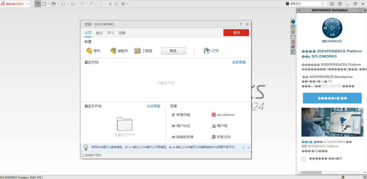Image resolution: width=367 pixels, height=179 pixels.
Task: Toggle the checkbox at the bottom of the Marketplace pane
Action: pos(303,159)
